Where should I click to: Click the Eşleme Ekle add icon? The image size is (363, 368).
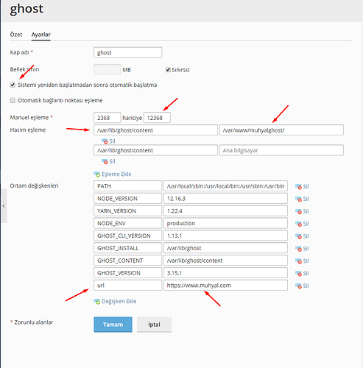pyautogui.click(x=96, y=174)
